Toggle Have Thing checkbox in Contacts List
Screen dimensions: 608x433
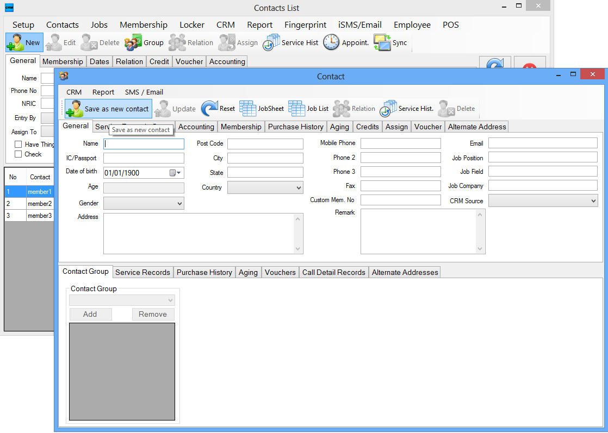click(x=18, y=144)
